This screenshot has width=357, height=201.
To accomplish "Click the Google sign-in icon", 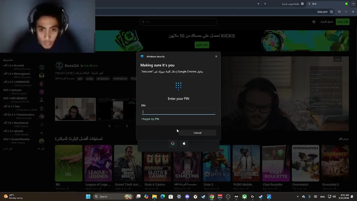I will coord(173,143).
